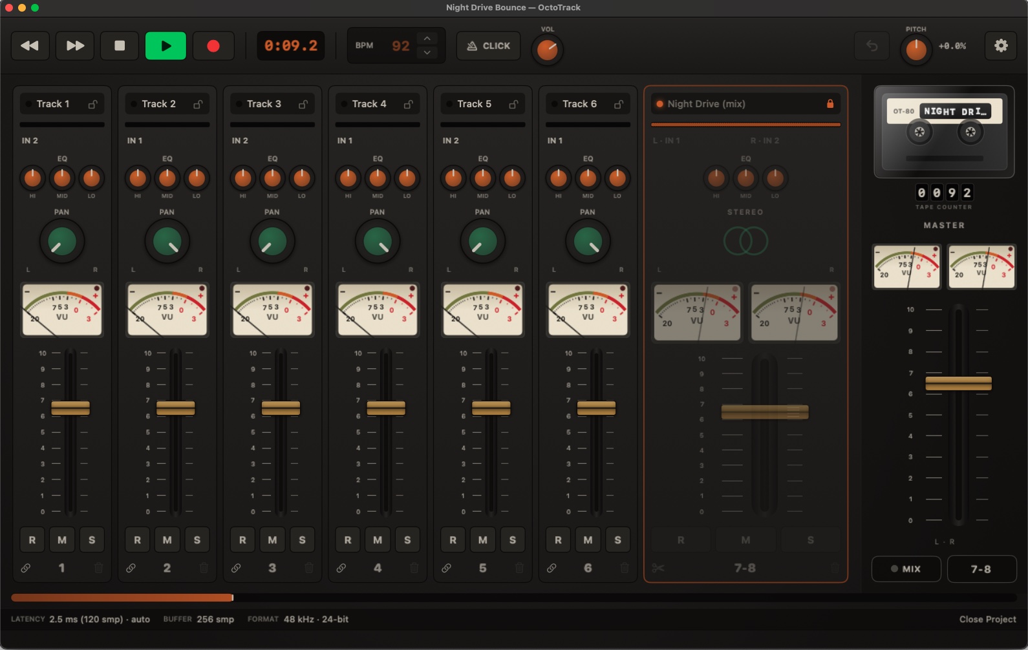
Task: Toggle the lock icon on Track 2
Action: (198, 104)
